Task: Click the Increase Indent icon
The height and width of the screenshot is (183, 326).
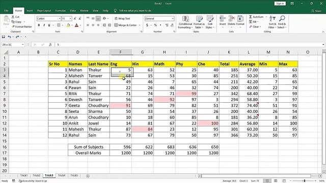Action: 110,25
